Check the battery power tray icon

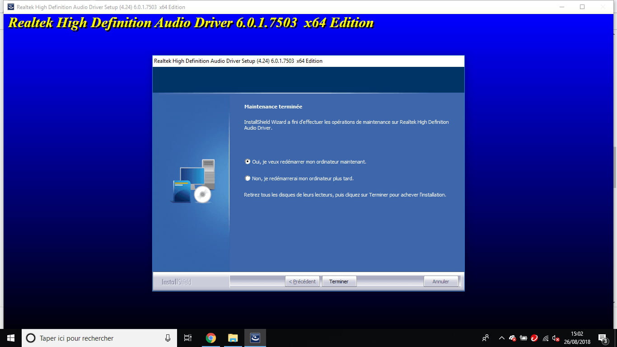point(524,338)
